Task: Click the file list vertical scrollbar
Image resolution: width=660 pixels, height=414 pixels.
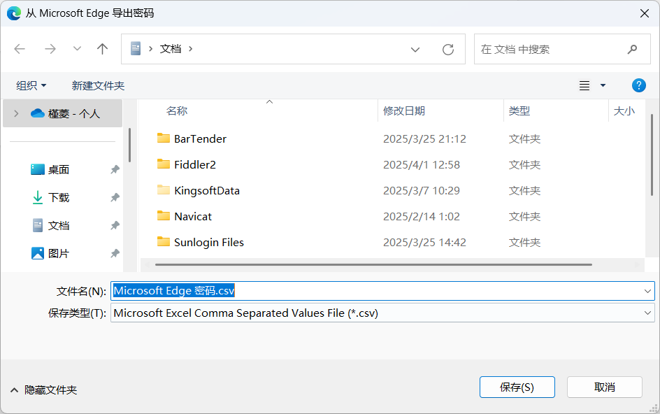Action: [x=652, y=154]
